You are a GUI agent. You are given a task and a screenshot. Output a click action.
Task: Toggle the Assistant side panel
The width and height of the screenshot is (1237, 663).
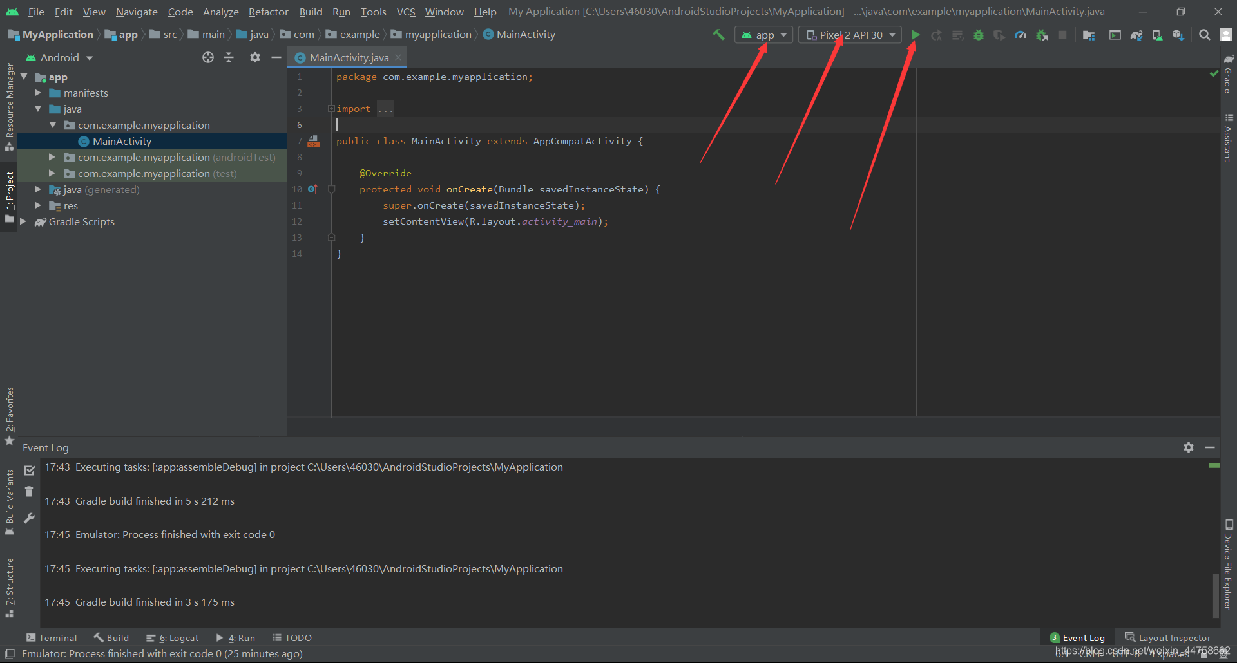[x=1228, y=138]
